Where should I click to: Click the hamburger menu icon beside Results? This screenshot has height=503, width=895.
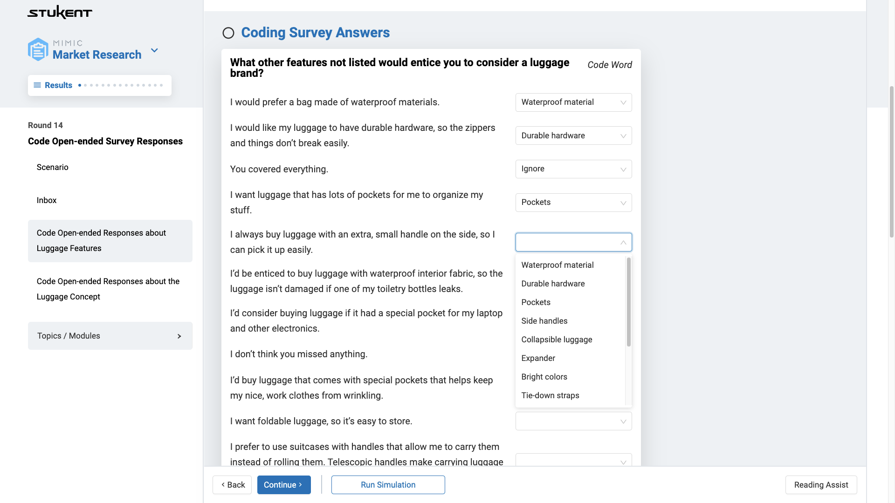pos(37,85)
